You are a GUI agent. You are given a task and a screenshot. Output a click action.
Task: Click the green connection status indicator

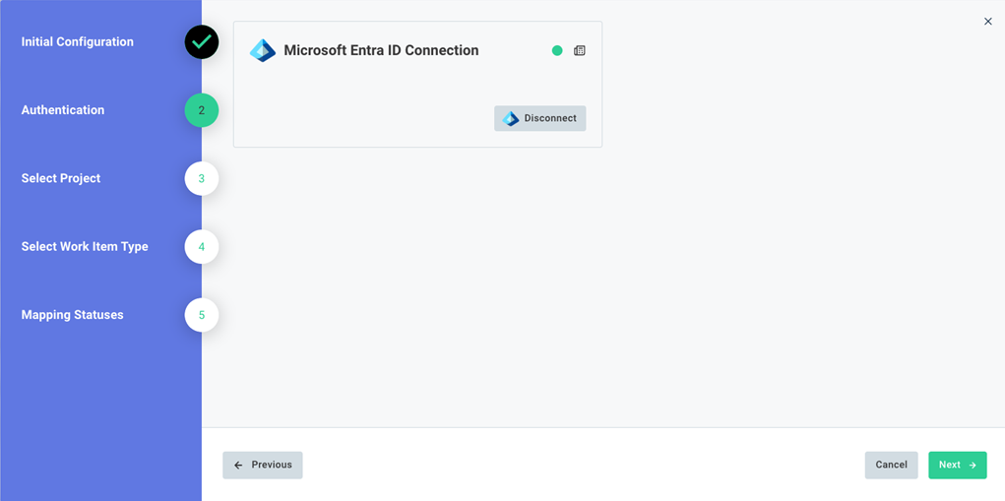[x=557, y=50]
